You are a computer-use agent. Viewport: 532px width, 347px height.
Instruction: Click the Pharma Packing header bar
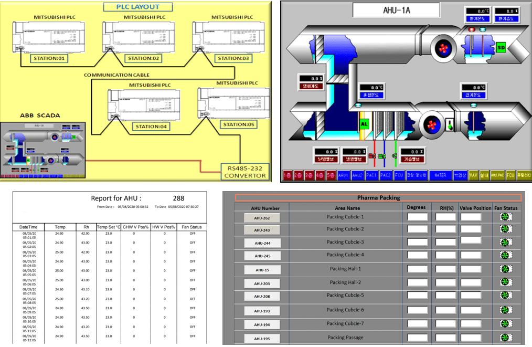click(378, 197)
